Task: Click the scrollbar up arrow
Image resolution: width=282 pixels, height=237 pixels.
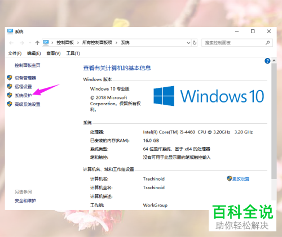Action: click(274, 61)
